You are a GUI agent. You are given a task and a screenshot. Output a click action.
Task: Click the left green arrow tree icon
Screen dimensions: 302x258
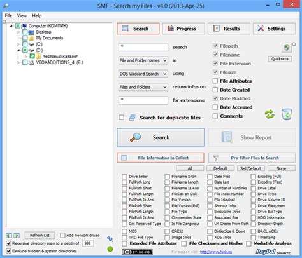(9, 235)
